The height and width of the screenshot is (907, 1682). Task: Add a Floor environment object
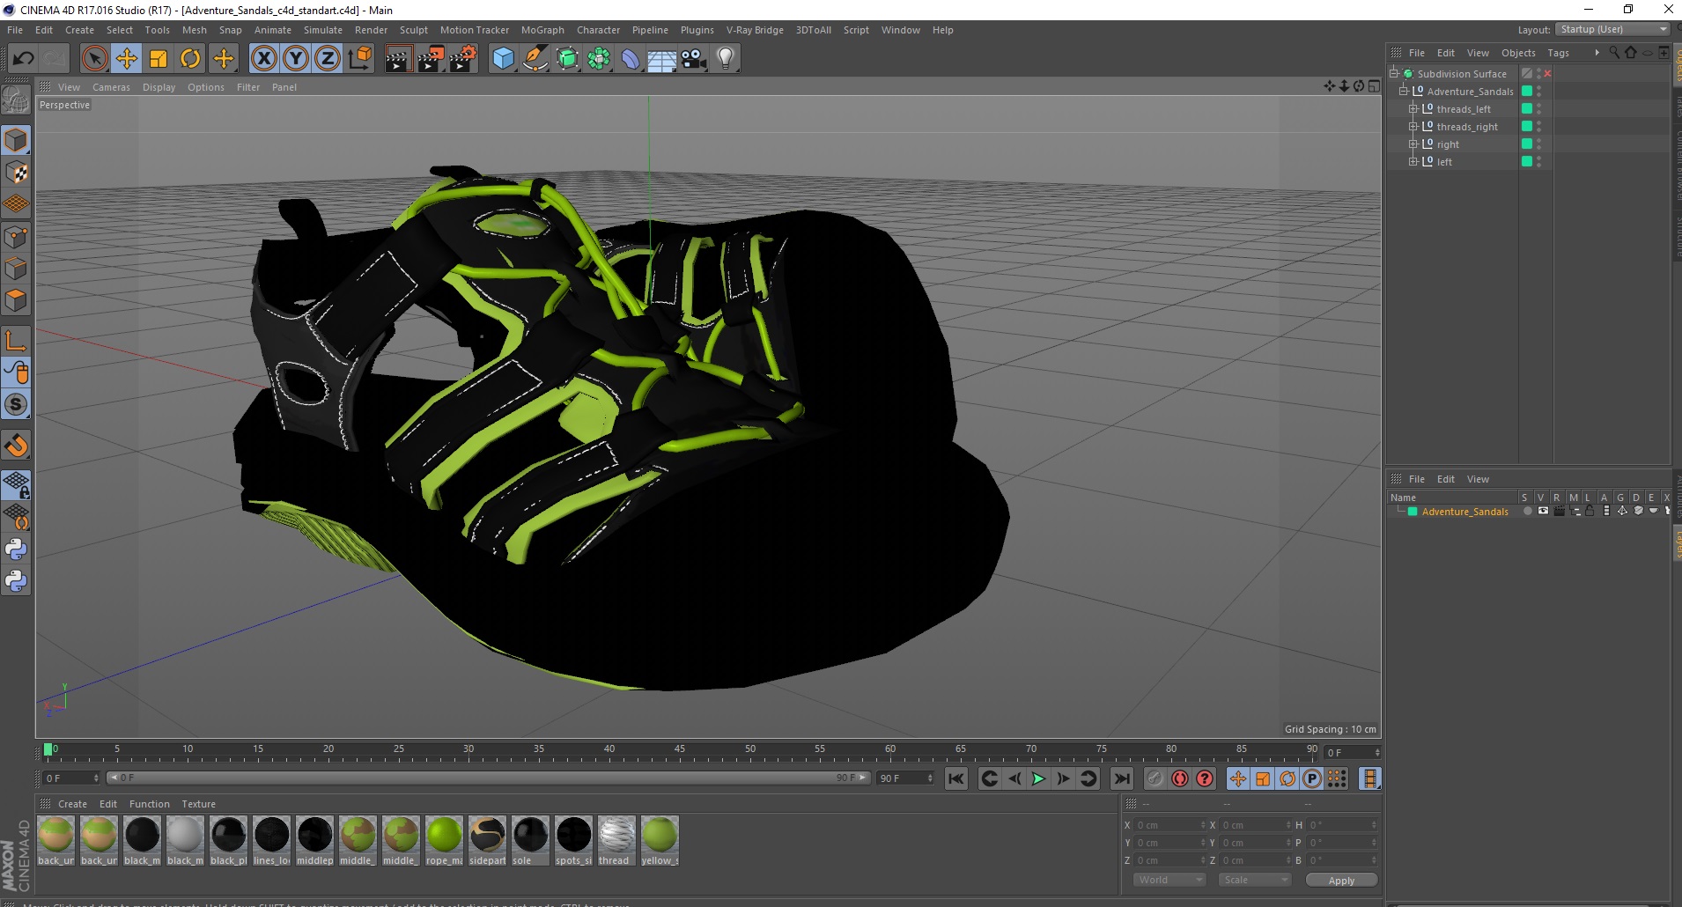662,59
